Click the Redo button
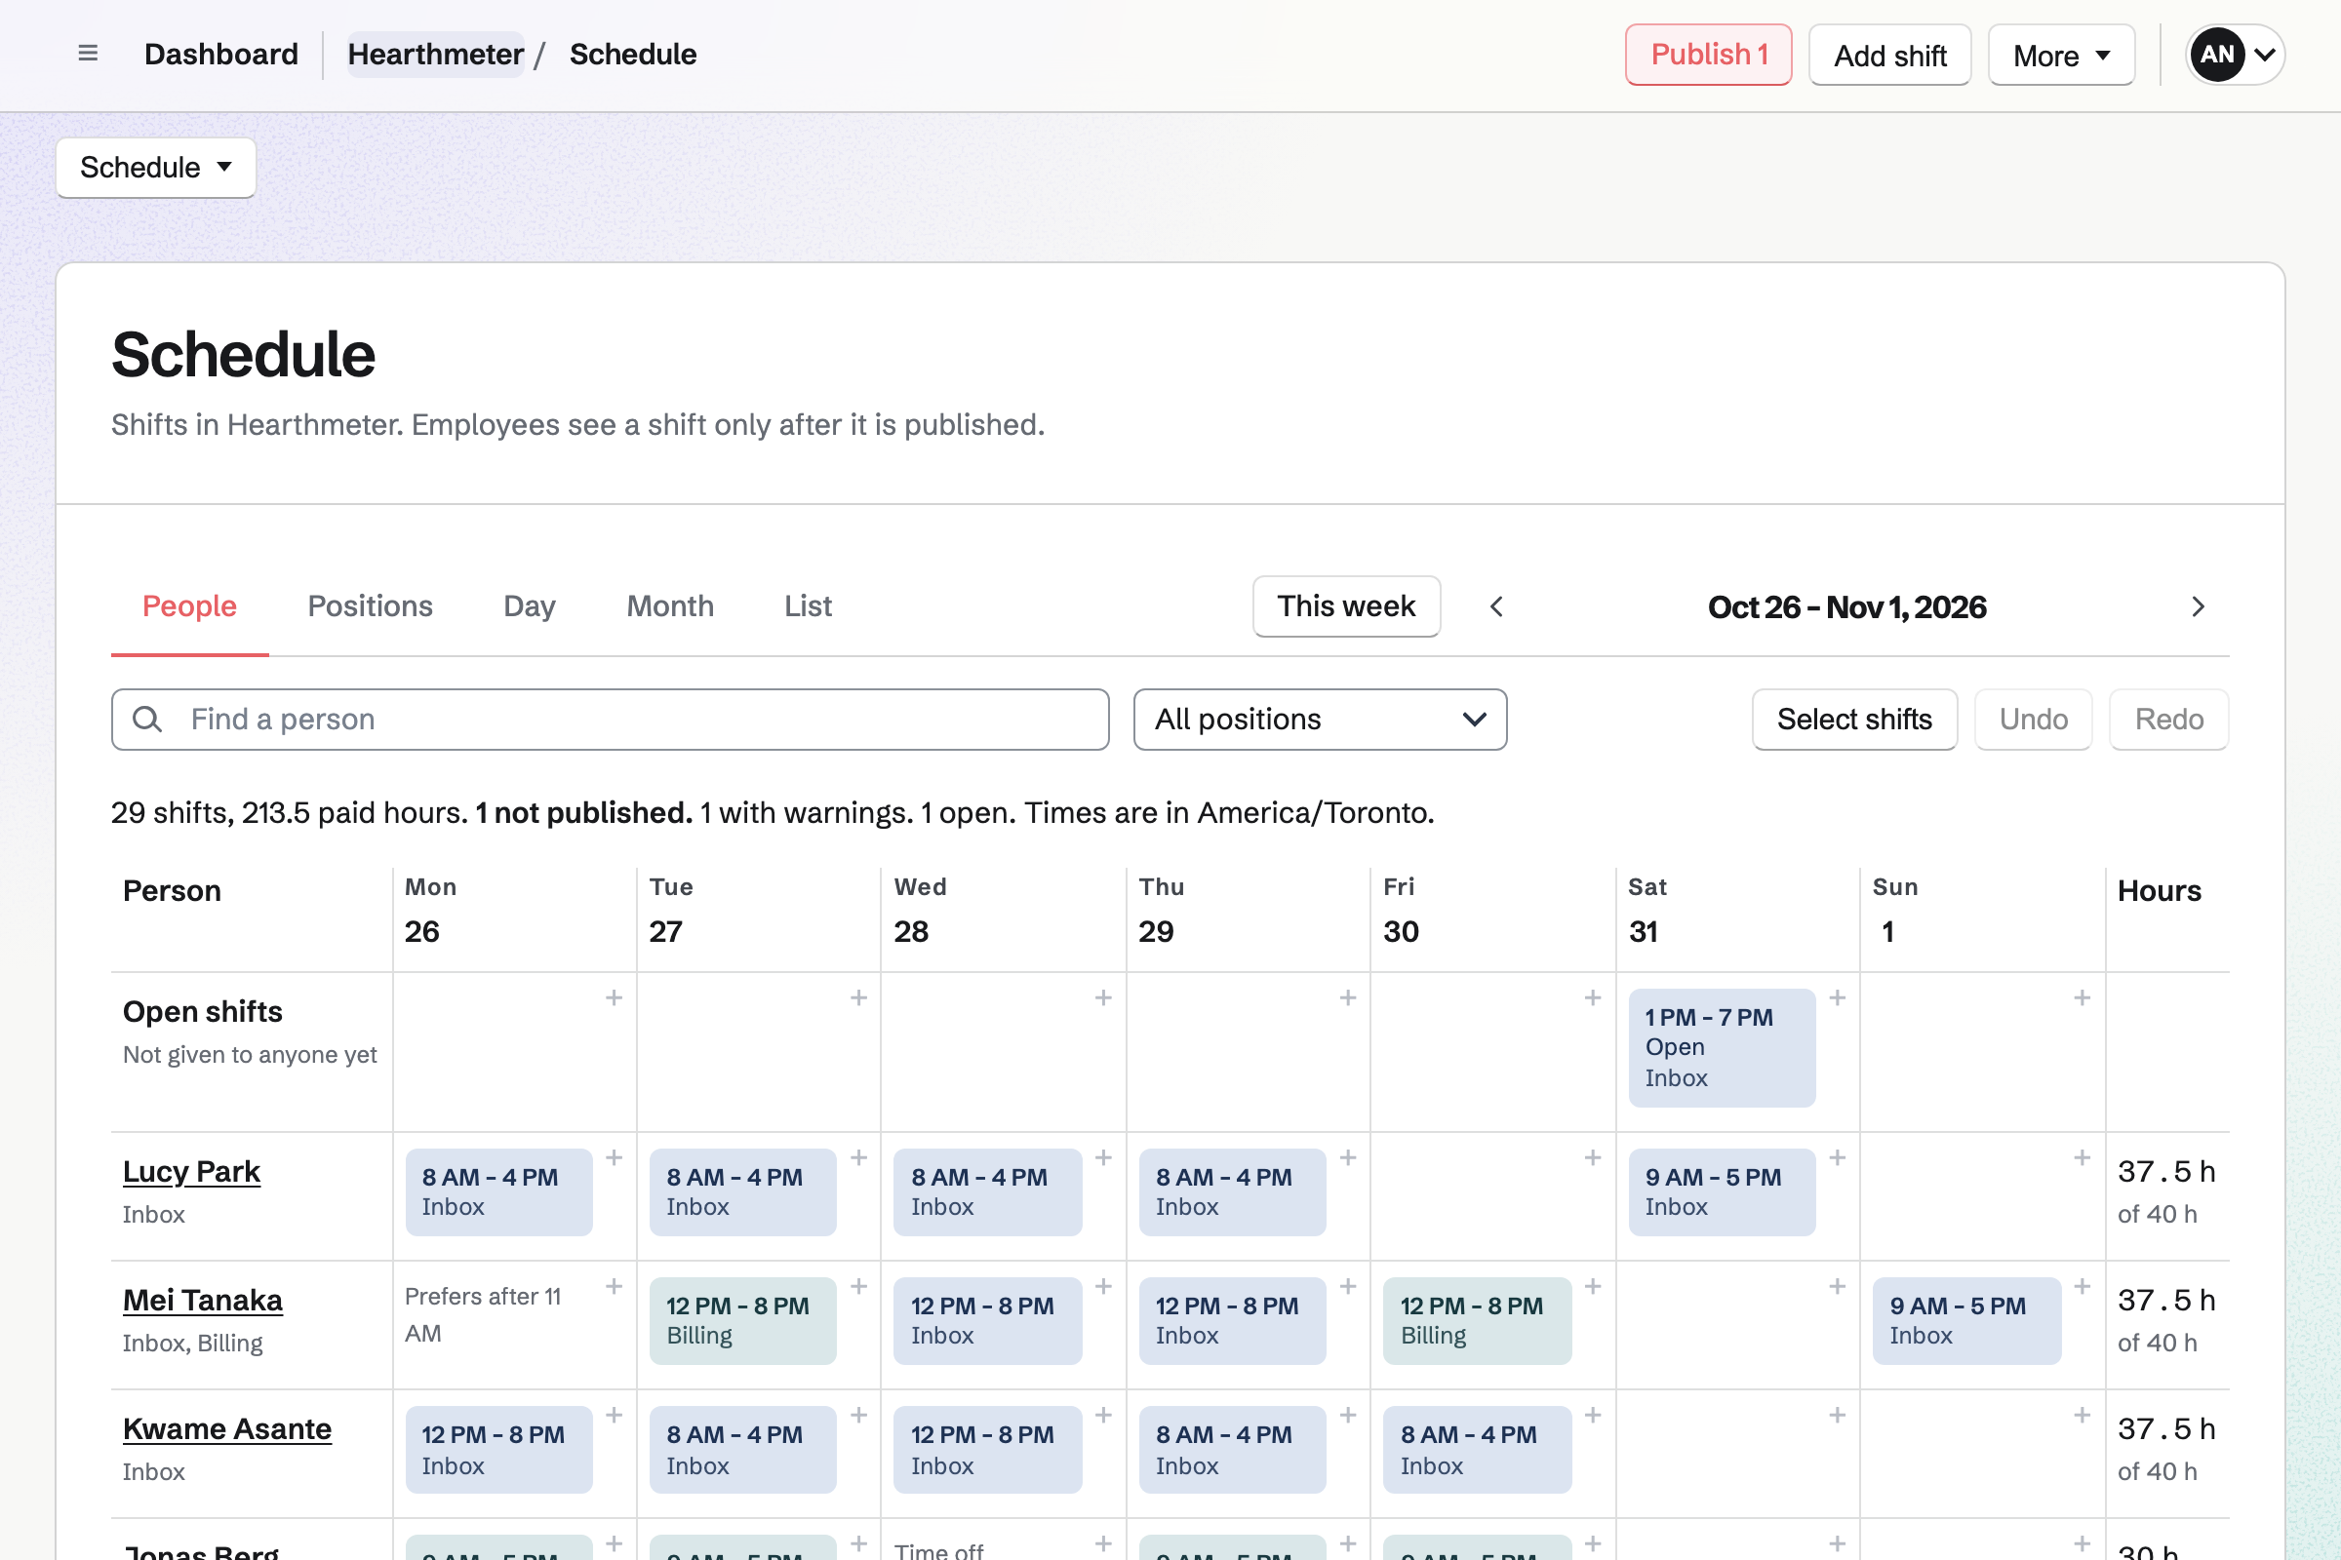The height and width of the screenshot is (1560, 2341). (2168, 720)
